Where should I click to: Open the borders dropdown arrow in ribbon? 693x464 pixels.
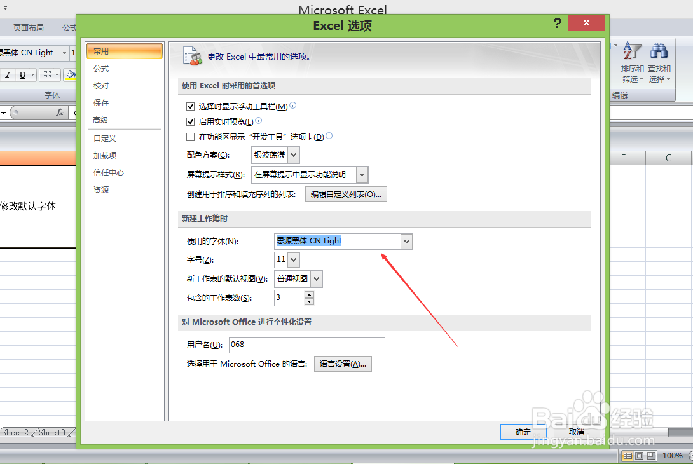[57, 75]
